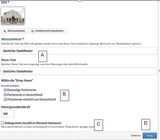The height and width of the screenshot is (140, 160).
Task: Enable Unbegrenzte Anzahl an Element-Instanzen
Action: pos(3,123)
